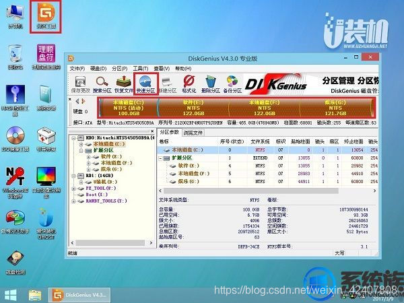Select the 分区助手 desktop icon
This screenshot has width=404, height=303.
pos(15,222)
